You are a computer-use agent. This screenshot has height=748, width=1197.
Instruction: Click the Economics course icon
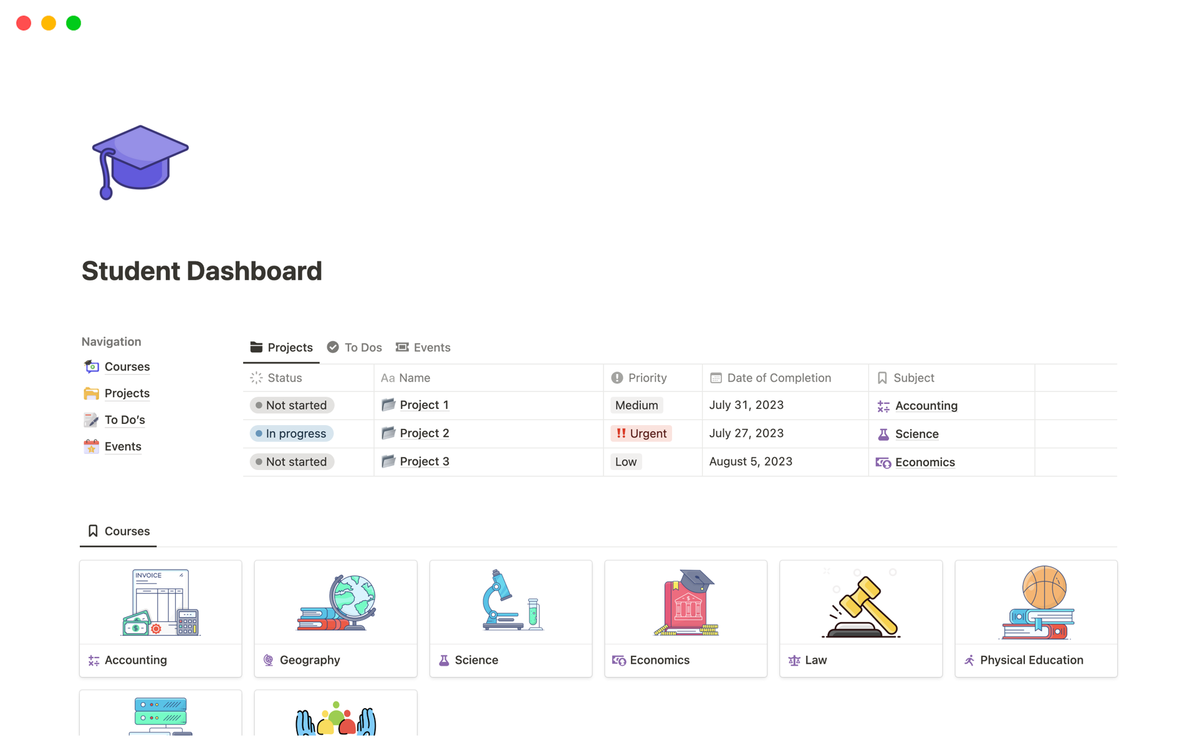[x=685, y=603]
